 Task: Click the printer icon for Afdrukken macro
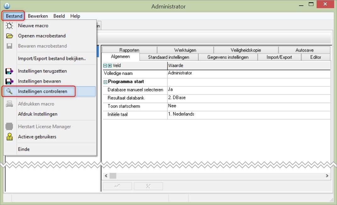click(x=9, y=104)
